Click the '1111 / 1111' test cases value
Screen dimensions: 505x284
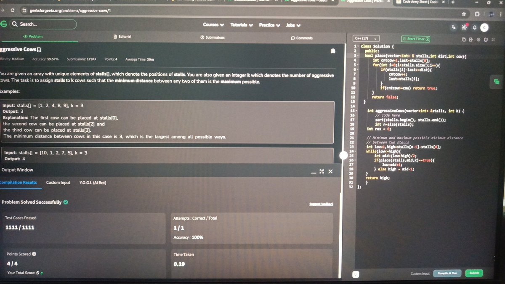tap(19, 228)
